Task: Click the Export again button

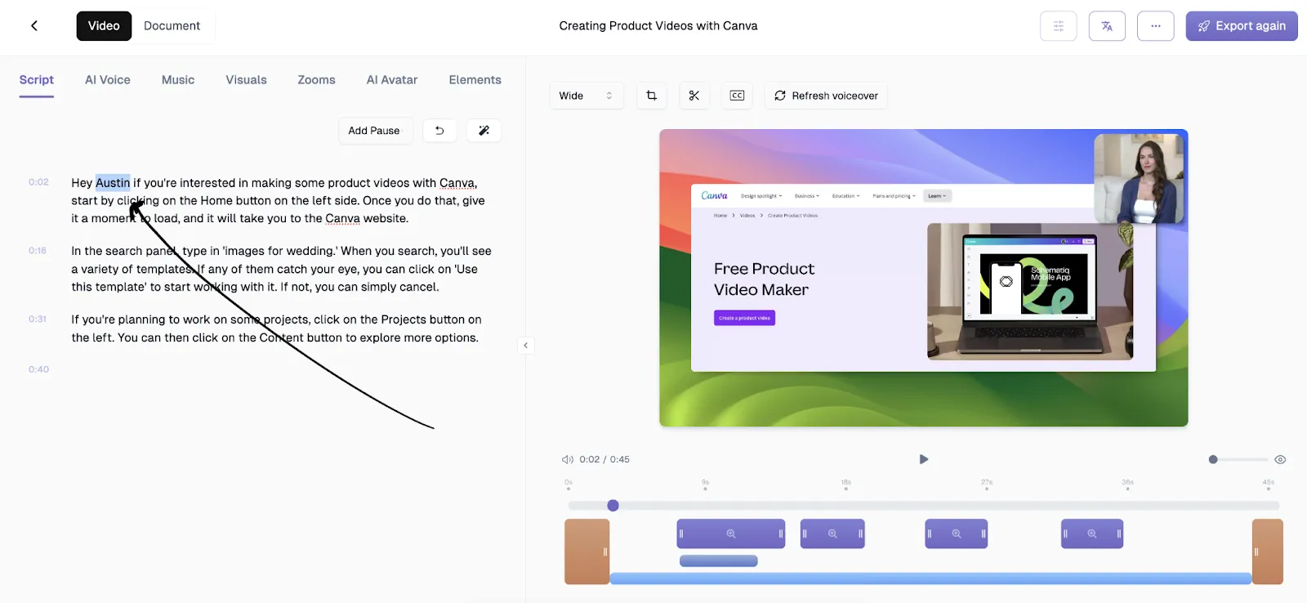Action: click(x=1242, y=26)
